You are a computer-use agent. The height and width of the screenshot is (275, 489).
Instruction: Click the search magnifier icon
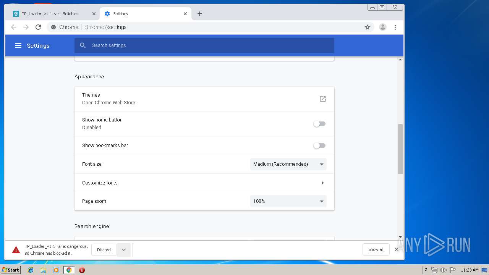click(83, 45)
